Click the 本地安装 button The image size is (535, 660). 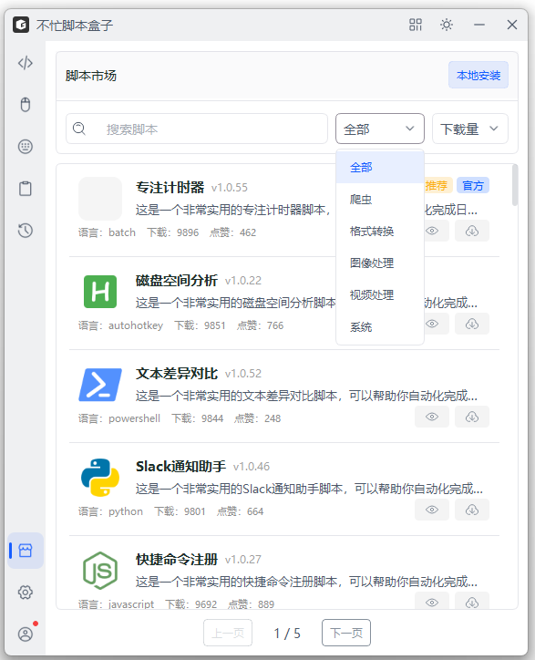pyautogui.click(x=478, y=75)
